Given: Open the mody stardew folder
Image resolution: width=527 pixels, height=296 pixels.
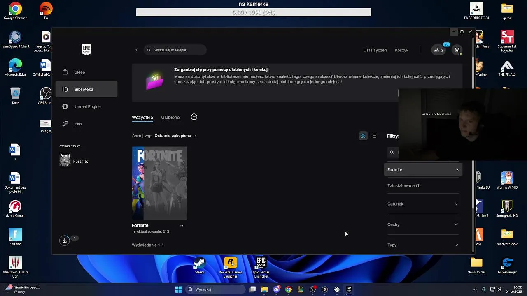Looking at the screenshot, I should coord(507,237).
